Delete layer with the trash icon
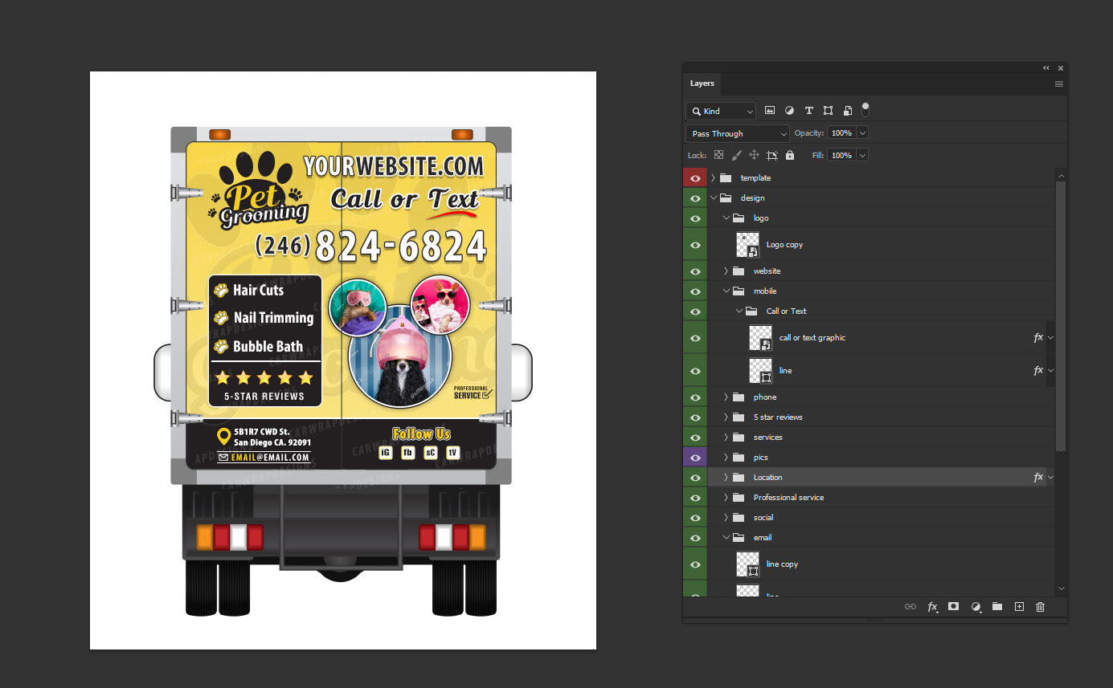 1040,607
